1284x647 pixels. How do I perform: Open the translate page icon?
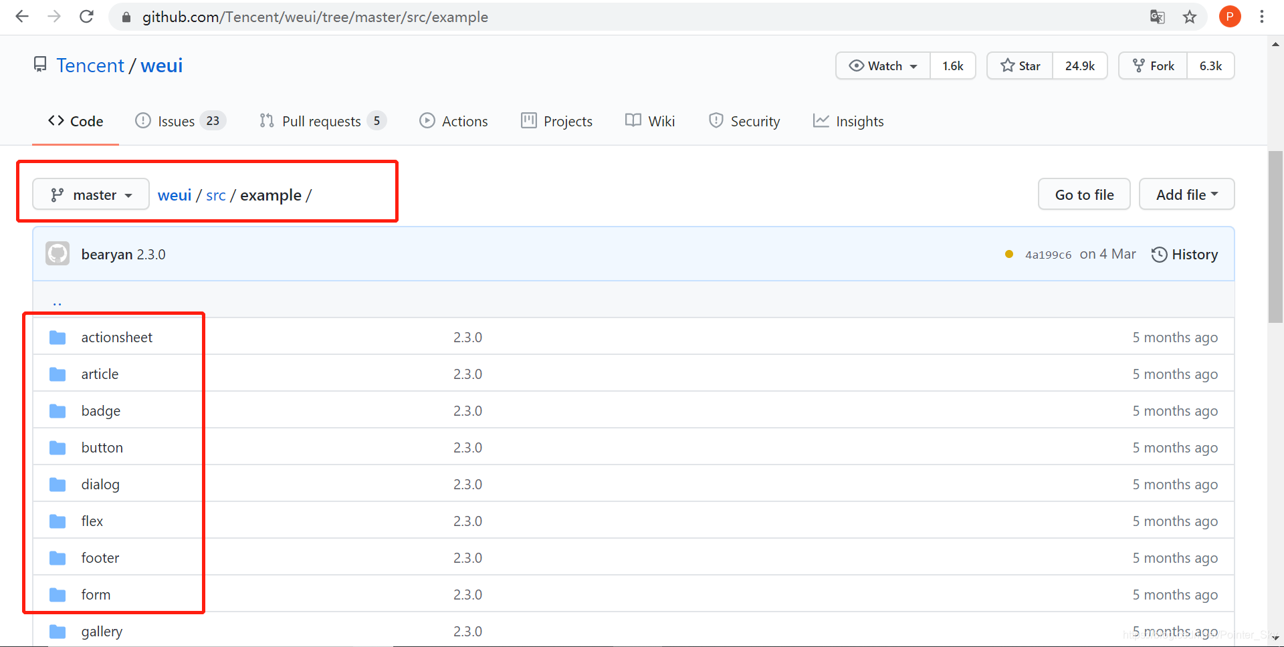pyautogui.click(x=1157, y=17)
